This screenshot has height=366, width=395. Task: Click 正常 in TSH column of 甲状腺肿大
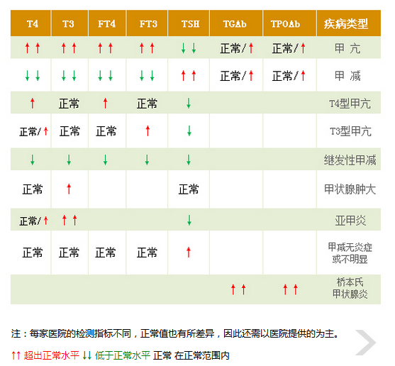[x=189, y=189]
